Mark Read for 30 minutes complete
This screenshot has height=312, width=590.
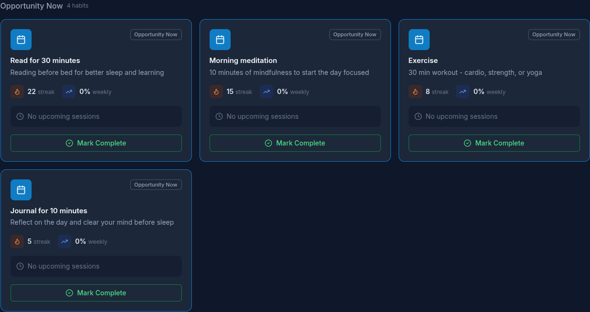(x=96, y=143)
